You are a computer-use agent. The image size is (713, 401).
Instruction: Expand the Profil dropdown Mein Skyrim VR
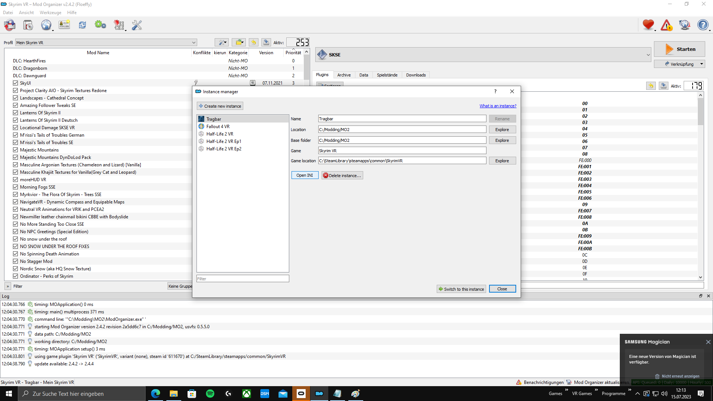click(x=193, y=43)
